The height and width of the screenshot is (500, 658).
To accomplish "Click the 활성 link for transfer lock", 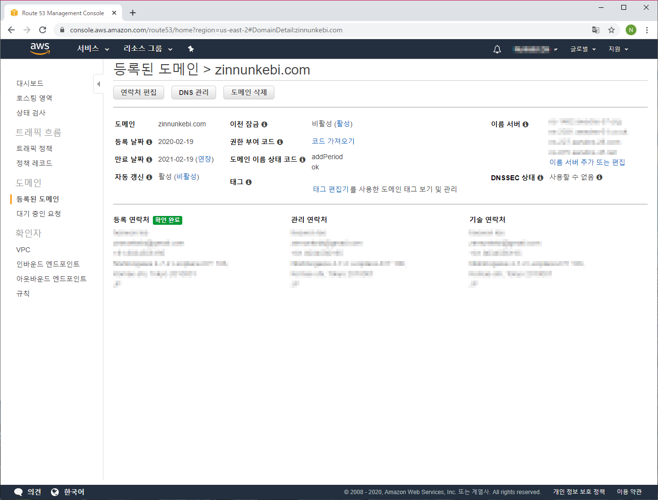I will pos(343,124).
